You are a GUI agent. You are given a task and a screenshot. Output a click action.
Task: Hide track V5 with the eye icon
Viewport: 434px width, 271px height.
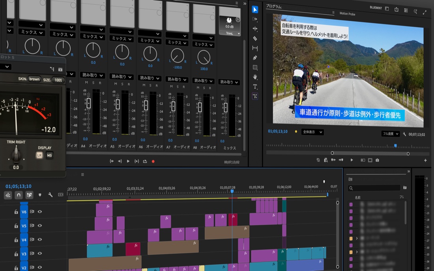tap(40, 225)
